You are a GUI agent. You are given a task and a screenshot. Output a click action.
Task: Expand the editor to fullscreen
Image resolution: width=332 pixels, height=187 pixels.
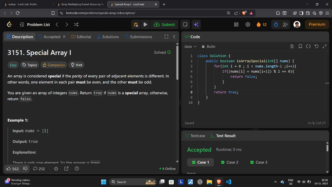click(324, 46)
